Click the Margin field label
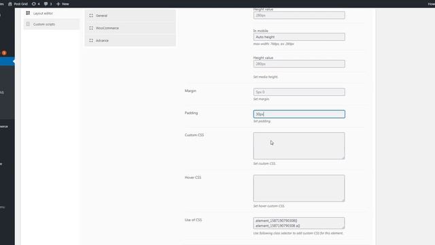This screenshot has height=245, width=435. coord(190,91)
